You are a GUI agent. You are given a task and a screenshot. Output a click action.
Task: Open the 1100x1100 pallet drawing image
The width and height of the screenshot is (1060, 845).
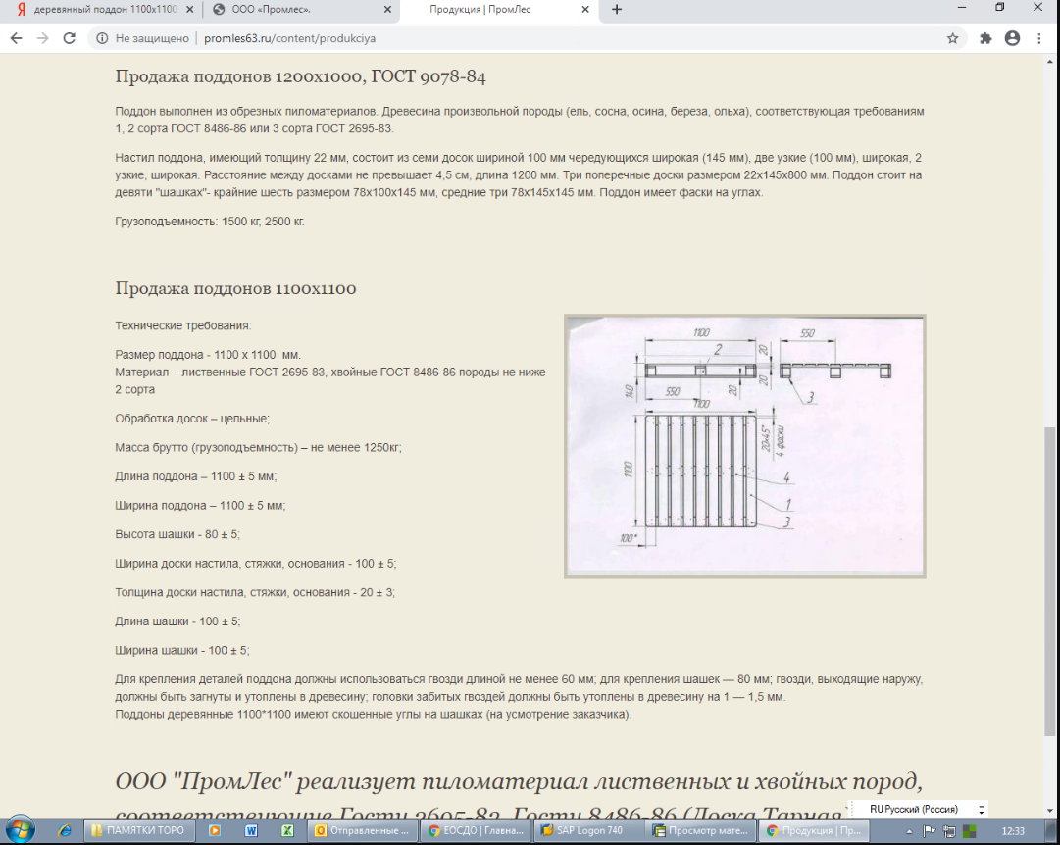coord(745,446)
